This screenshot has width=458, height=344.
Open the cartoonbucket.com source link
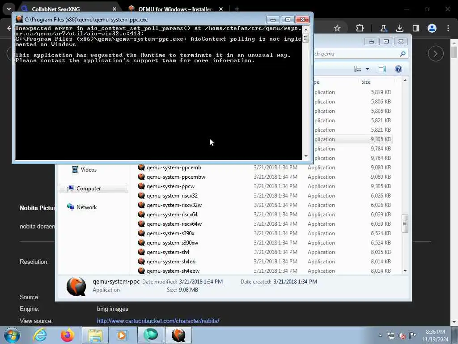coord(158,321)
